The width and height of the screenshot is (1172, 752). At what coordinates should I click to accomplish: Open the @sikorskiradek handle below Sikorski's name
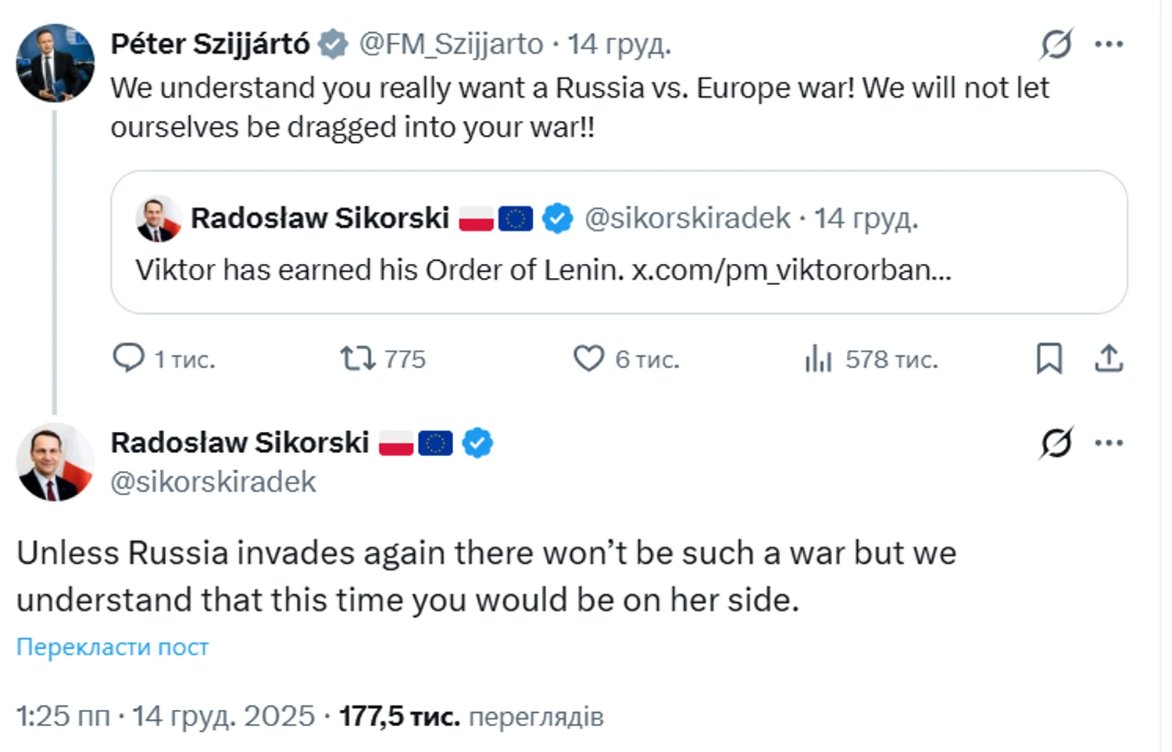click(213, 482)
